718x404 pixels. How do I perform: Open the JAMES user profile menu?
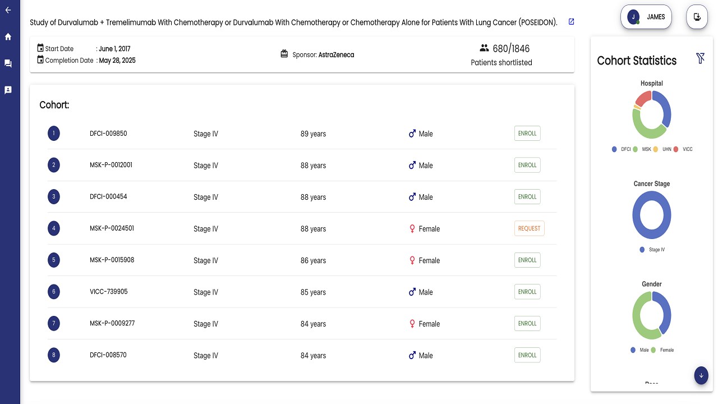tap(646, 17)
